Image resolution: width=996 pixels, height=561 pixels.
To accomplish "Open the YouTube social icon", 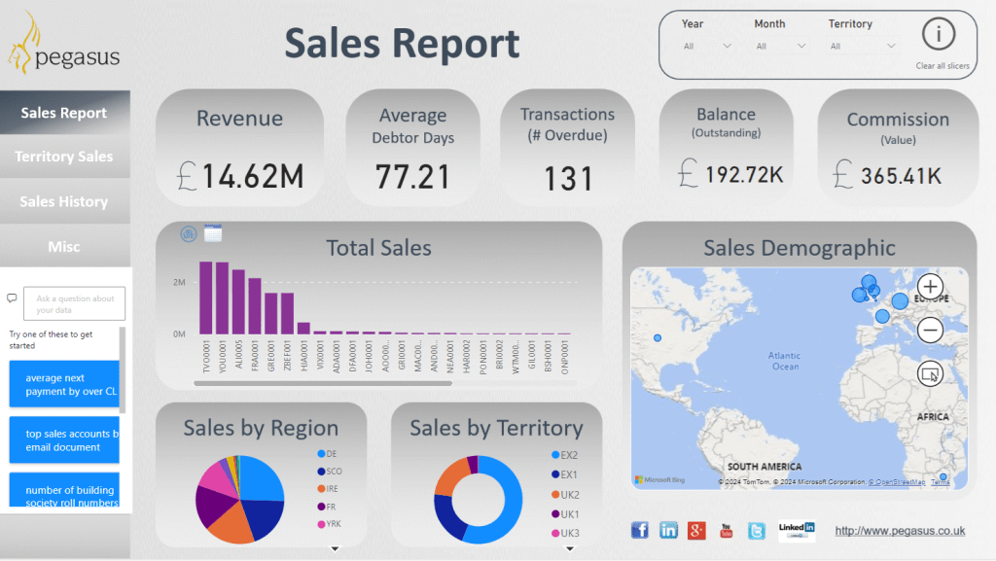I will pyautogui.click(x=727, y=530).
